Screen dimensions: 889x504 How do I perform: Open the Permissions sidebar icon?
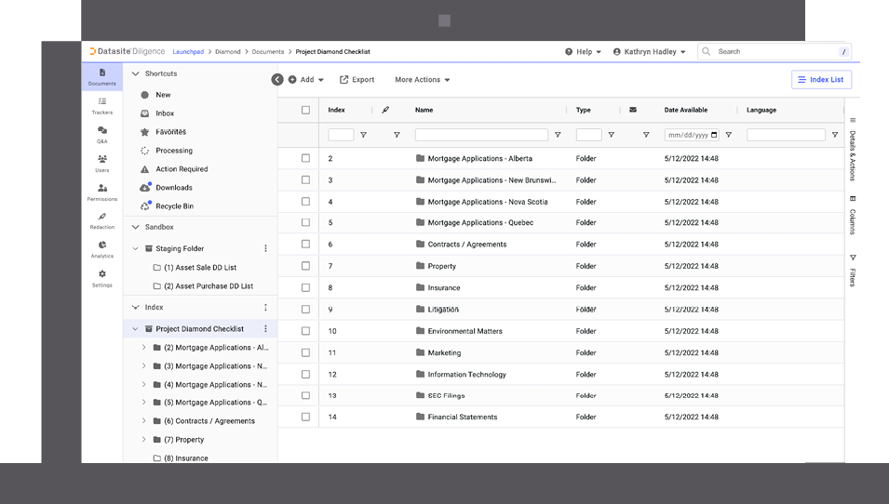pos(102,192)
